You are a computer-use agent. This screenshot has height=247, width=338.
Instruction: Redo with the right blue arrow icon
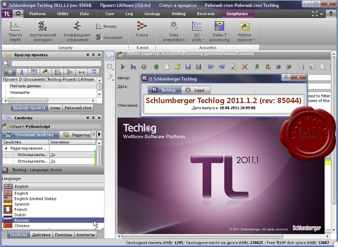[222, 67]
